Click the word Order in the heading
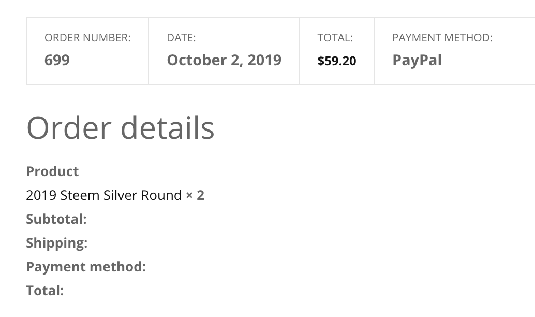535x317 pixels. tap(69, 127)
